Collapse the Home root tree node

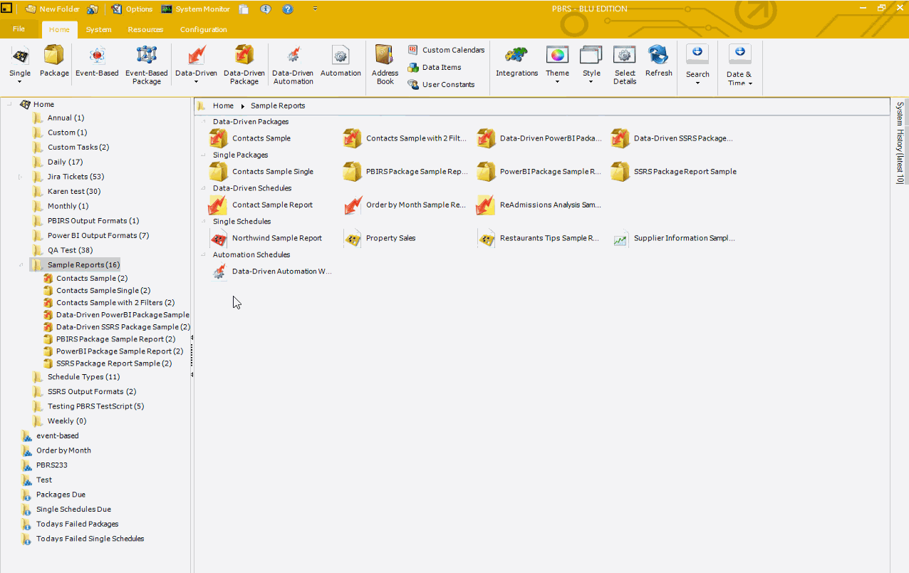click(x=9, y=104)
